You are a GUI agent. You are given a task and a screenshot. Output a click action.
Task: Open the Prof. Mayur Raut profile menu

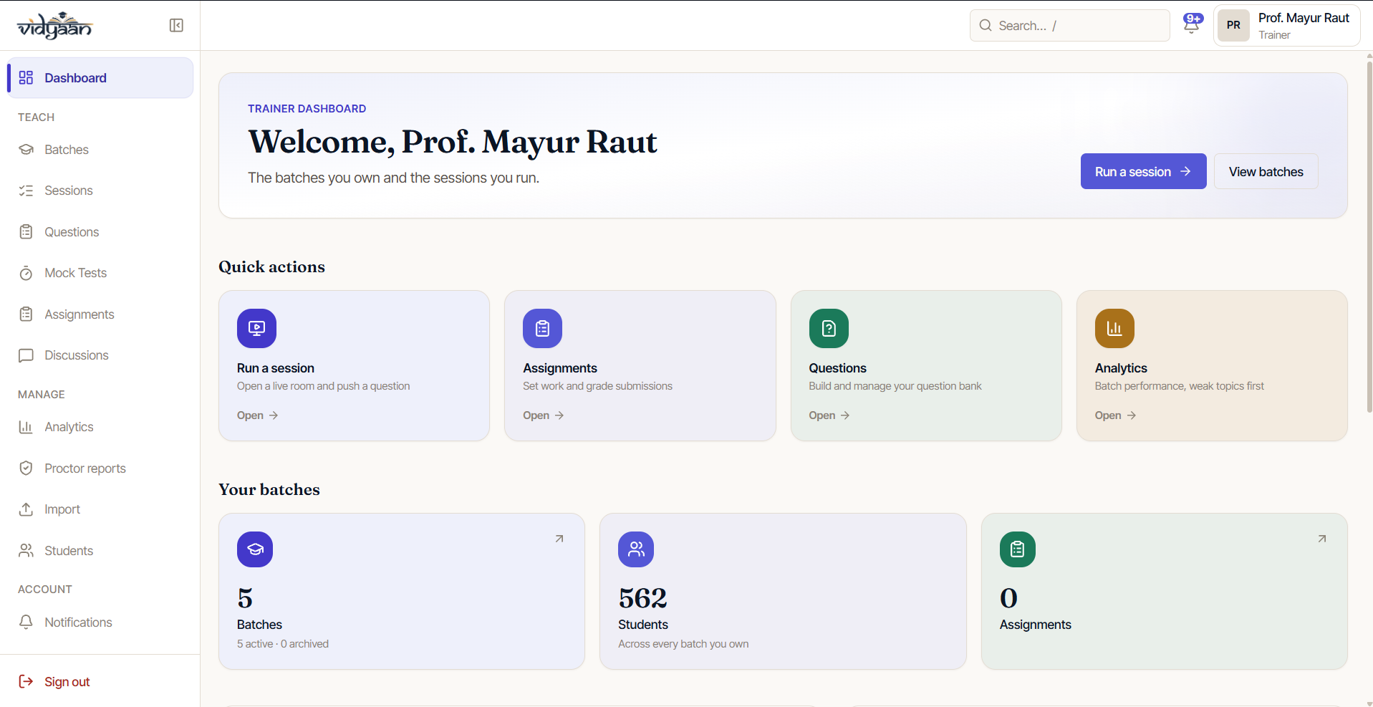pos(1287,26)
